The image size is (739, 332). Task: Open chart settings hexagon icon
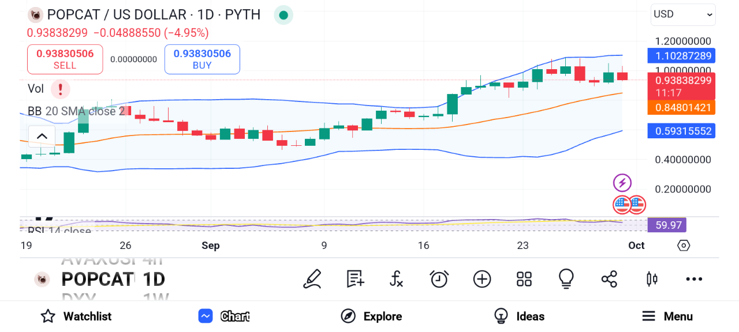tap(684, 246)
